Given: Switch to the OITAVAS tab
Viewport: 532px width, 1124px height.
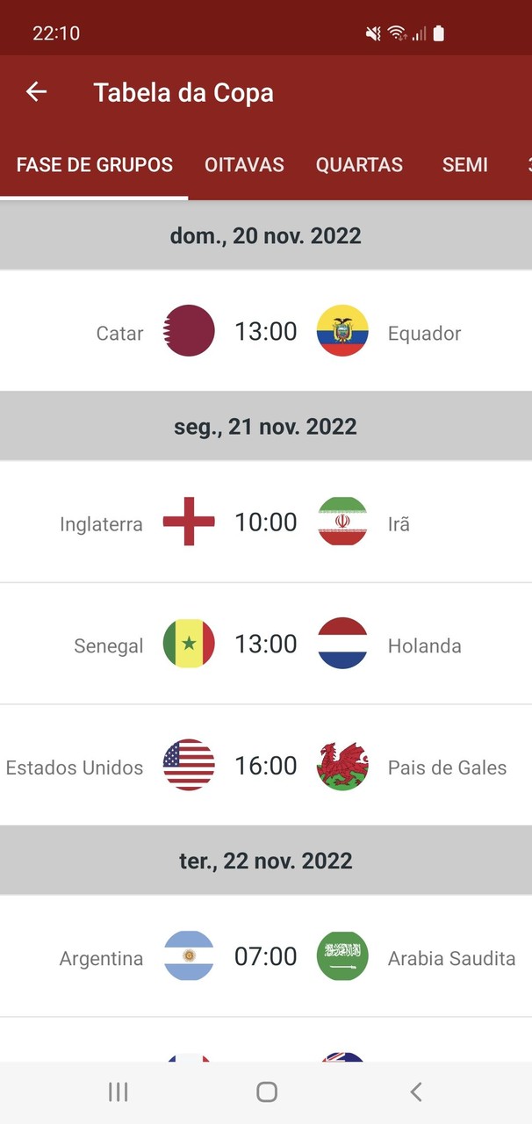Looking at the screenshot, I should pos(244,164).
